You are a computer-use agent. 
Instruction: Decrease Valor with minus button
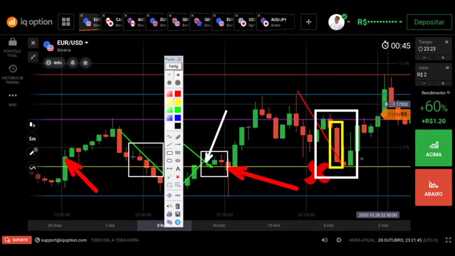(424, 83)
